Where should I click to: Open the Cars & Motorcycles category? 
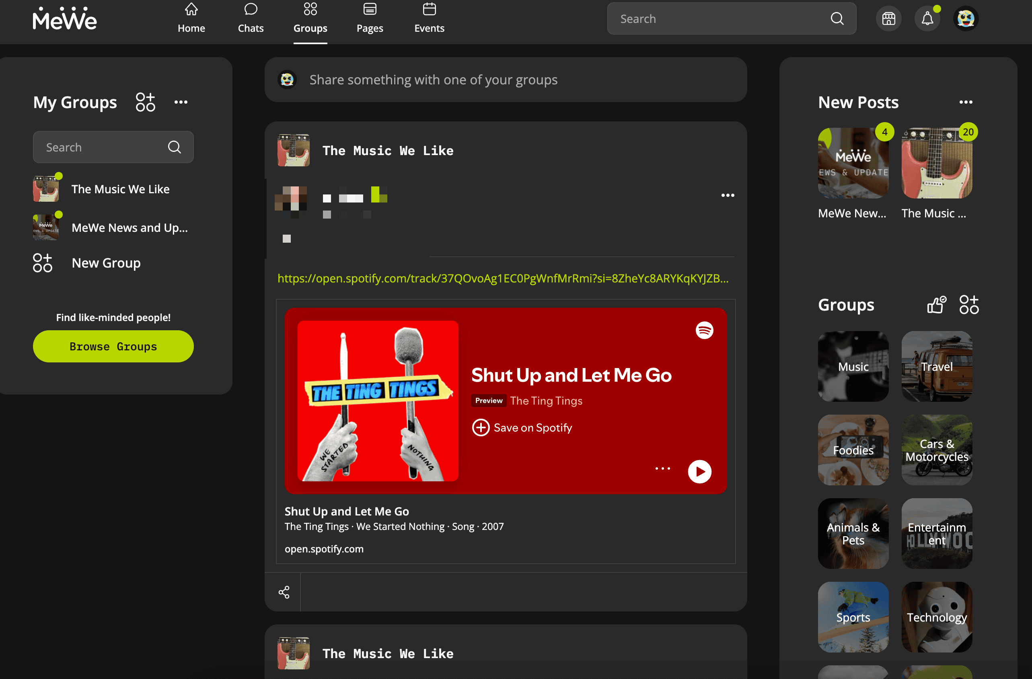point(937,450)
